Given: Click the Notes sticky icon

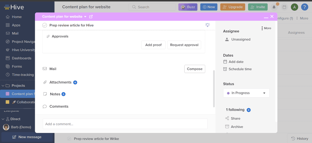Looking at the screenshot, I should (x=45, y=94).
